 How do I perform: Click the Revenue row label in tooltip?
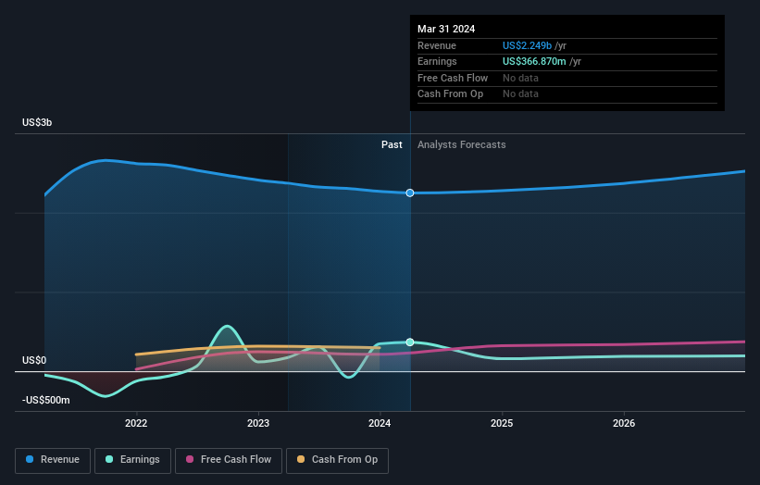[437, 45]
